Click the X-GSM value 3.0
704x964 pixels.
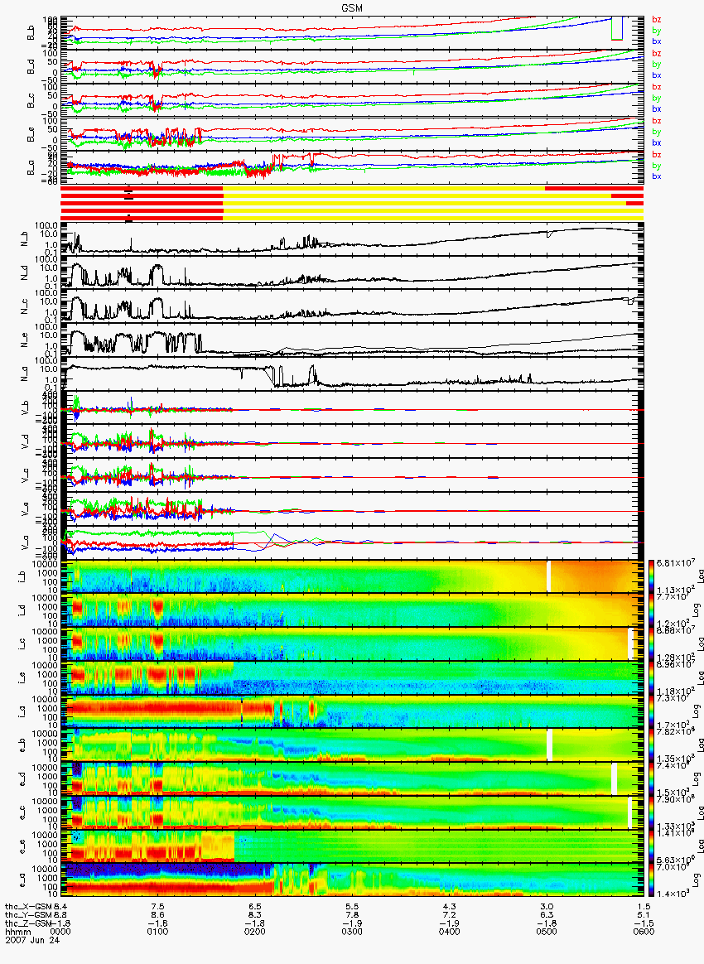pos(546,906)
